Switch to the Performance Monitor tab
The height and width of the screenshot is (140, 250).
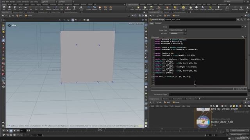(180, 12)
